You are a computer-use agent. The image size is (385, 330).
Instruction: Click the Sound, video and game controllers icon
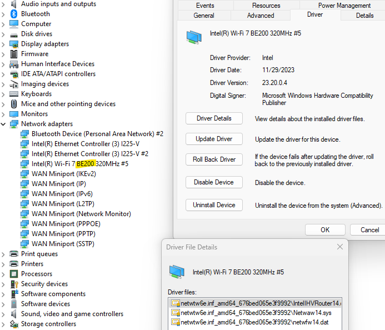[x=14, y=314]
